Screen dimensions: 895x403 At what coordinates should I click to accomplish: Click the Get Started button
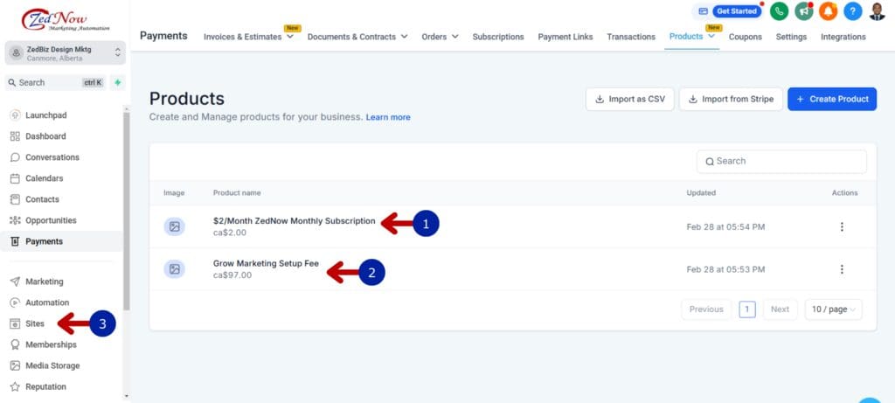[x=736, y=10]
